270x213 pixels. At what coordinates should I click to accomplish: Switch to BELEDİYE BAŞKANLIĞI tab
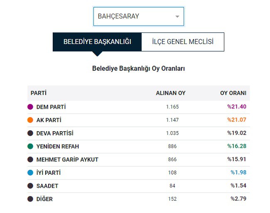[97, 42]
